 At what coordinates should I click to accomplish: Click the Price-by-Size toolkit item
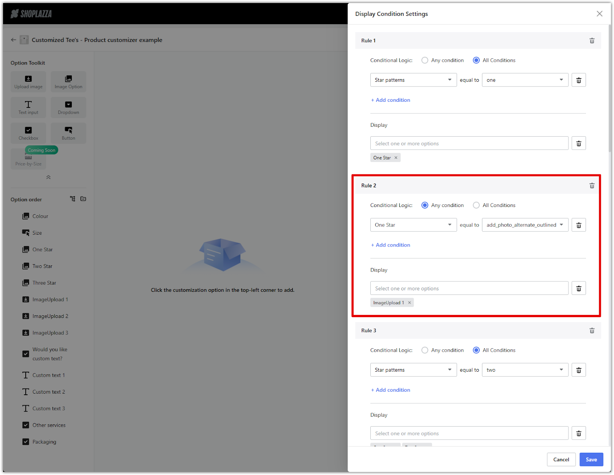[28, 159]
